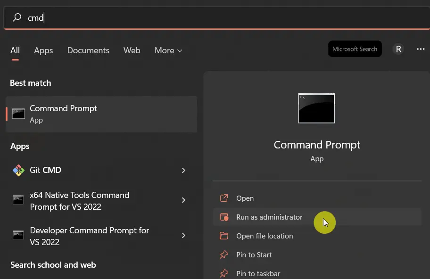Click the Pin to Start pin icon
This screenshot has height=279, width=430.
click(x=224, y=254)
